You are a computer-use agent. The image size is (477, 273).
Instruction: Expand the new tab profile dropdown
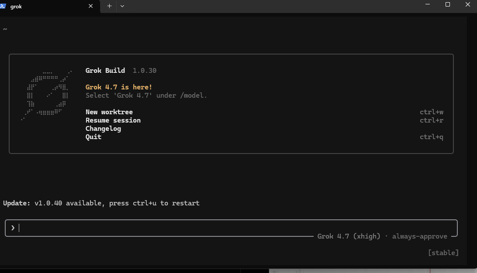(x=122, y=6)
